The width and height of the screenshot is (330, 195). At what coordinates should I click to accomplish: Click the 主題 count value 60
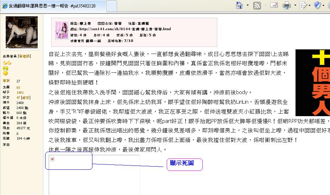tap(18, 87)
